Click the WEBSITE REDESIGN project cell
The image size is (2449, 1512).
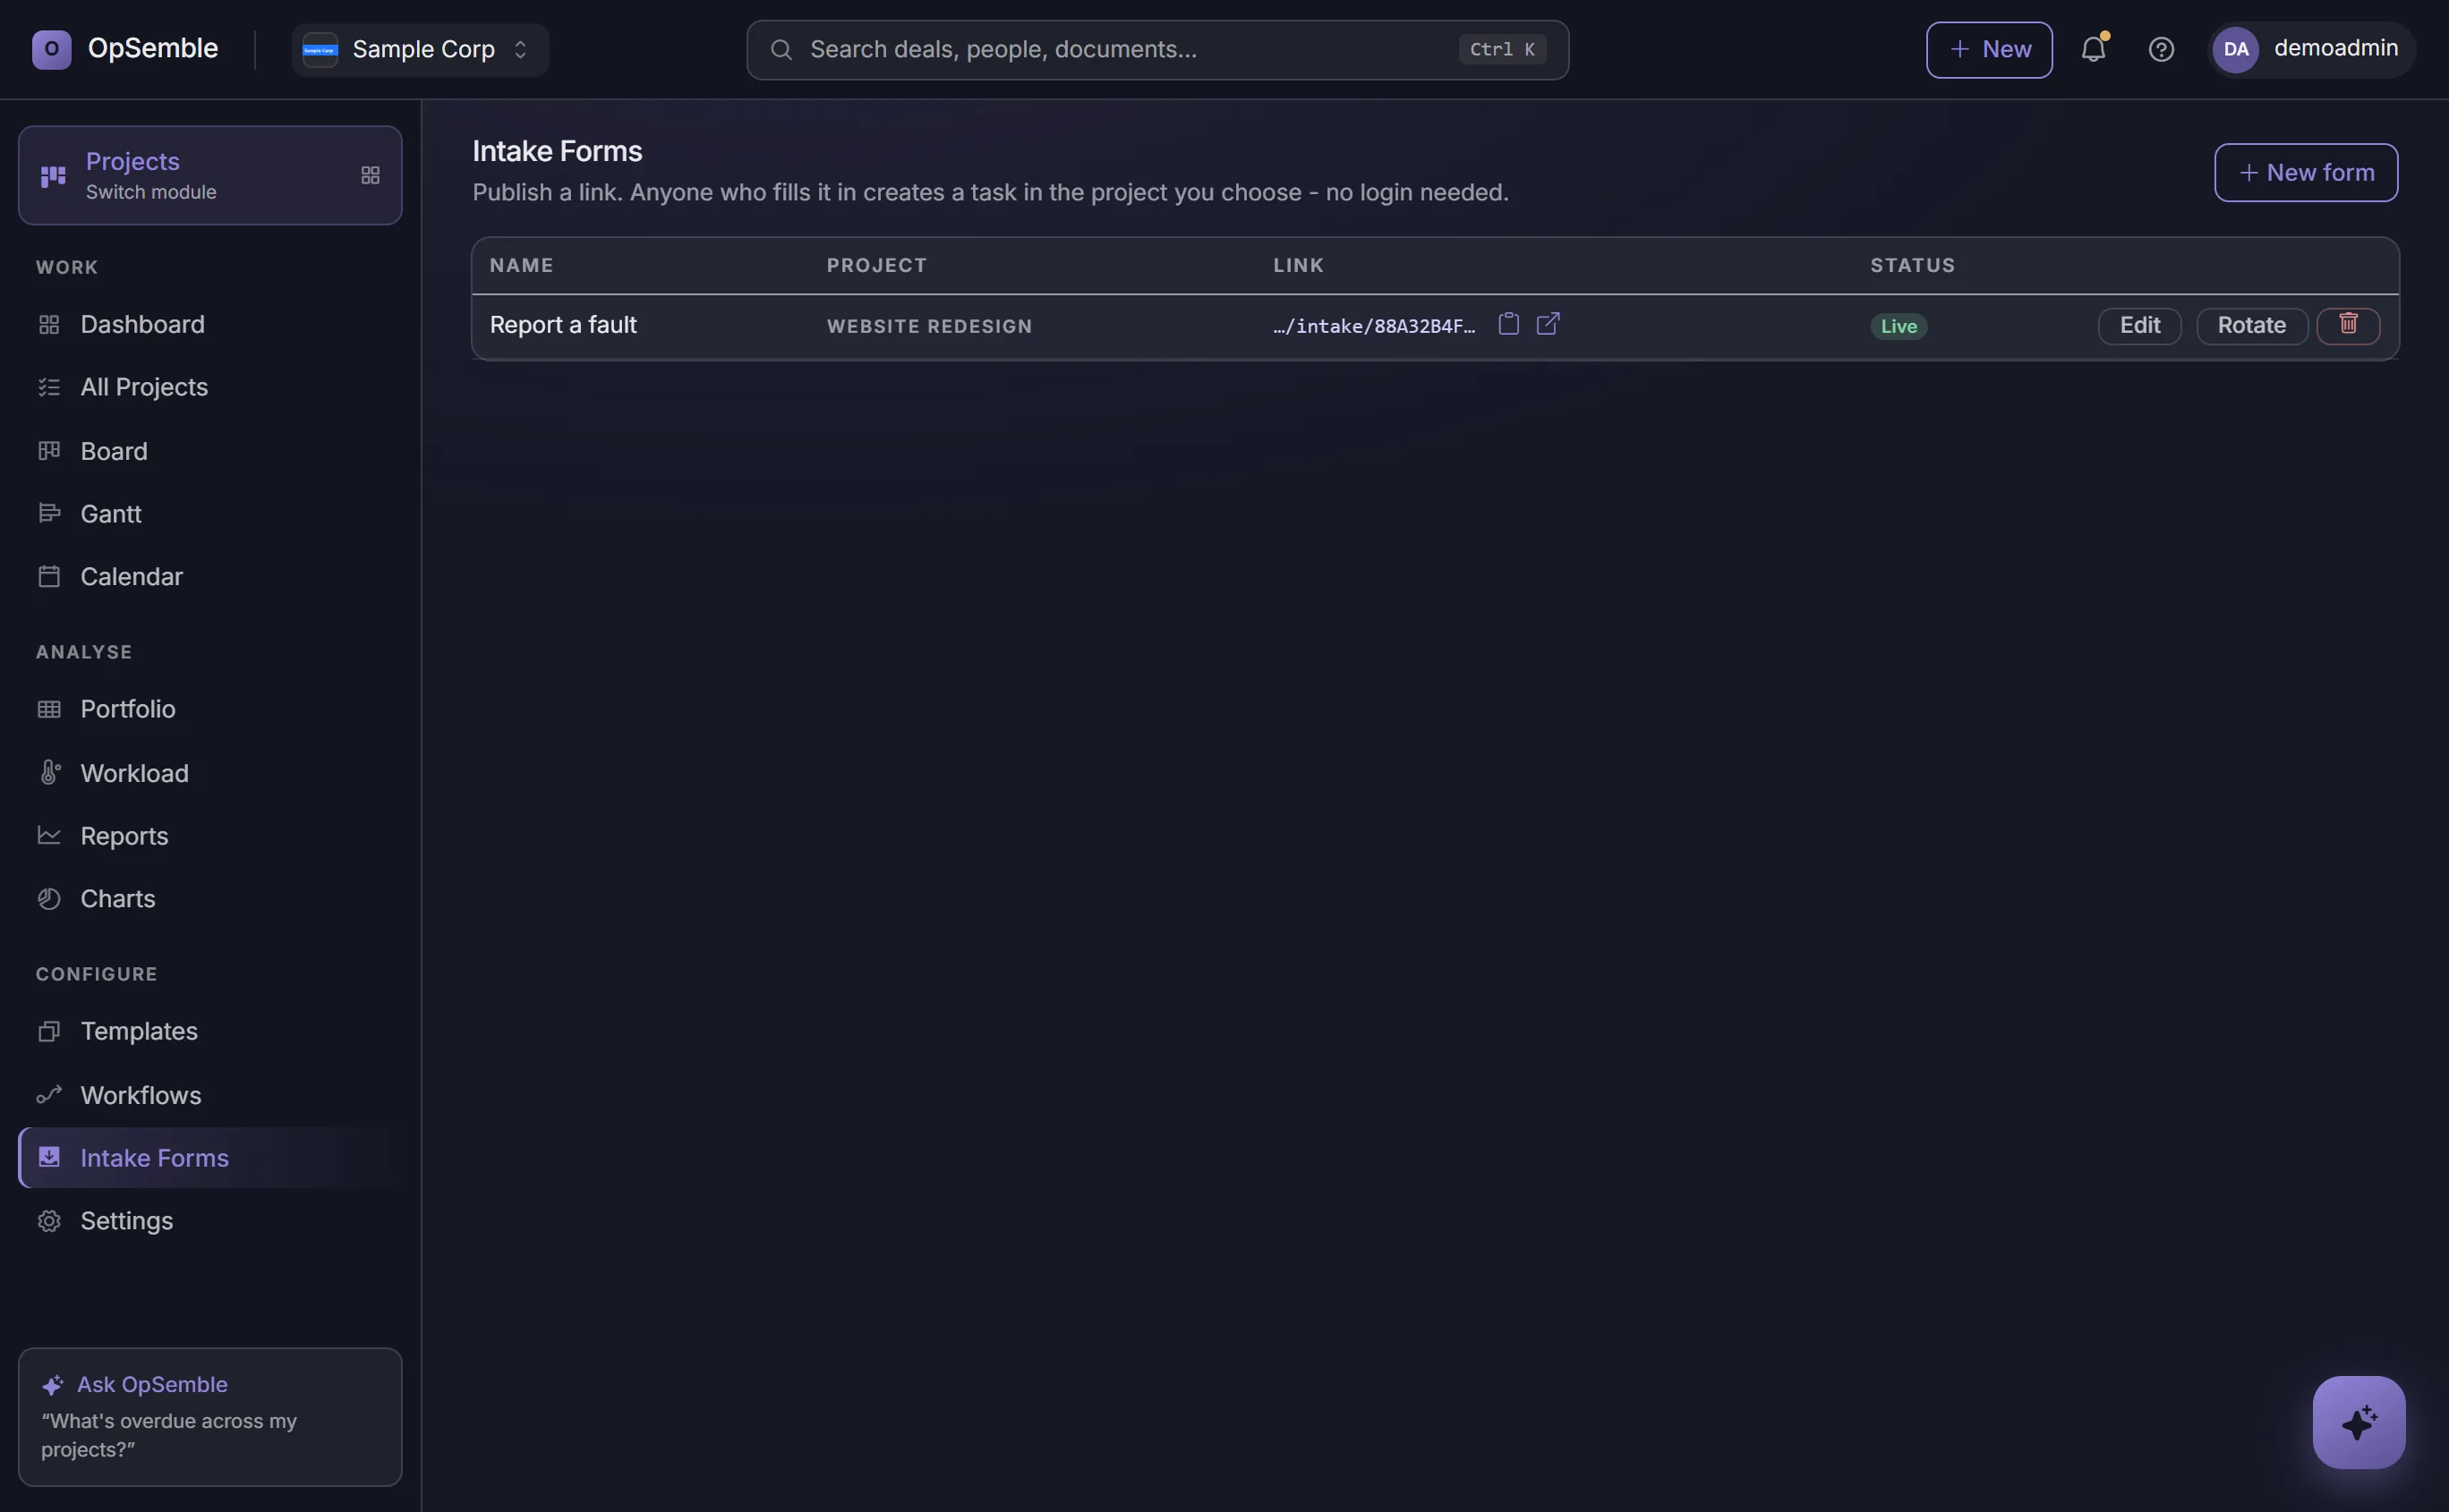(x=929, y=326)
